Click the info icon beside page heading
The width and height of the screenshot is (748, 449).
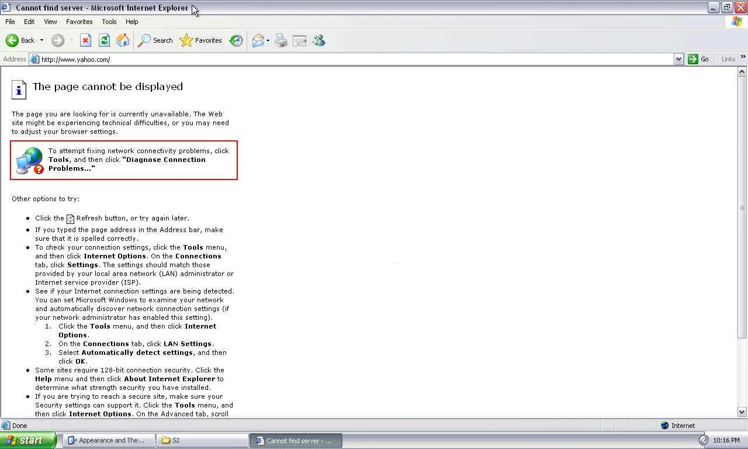pos(19,89)
